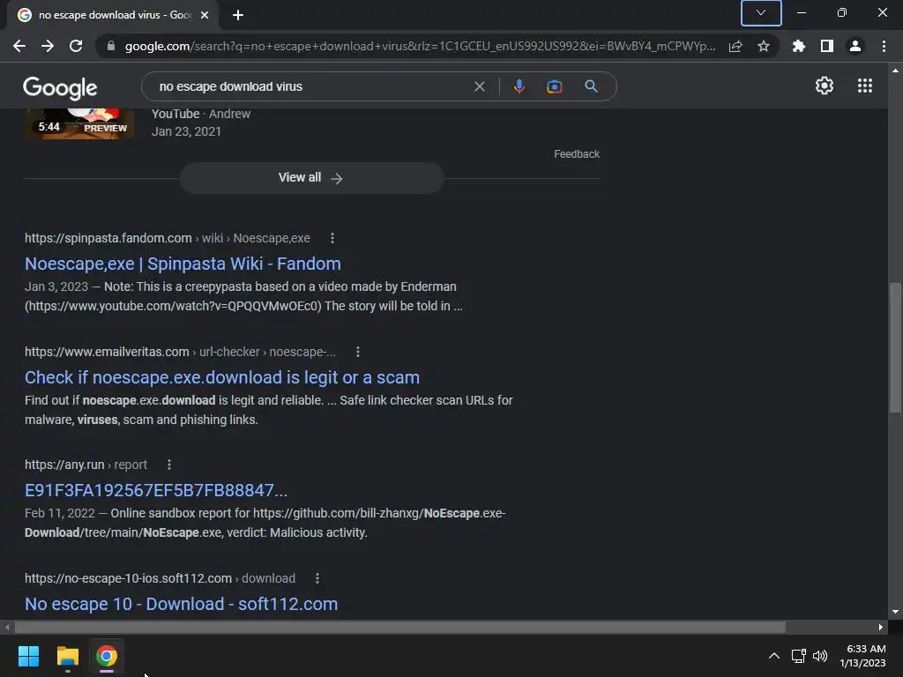
Task: Open options for soft112 result
Action: (x=317, y=578)
